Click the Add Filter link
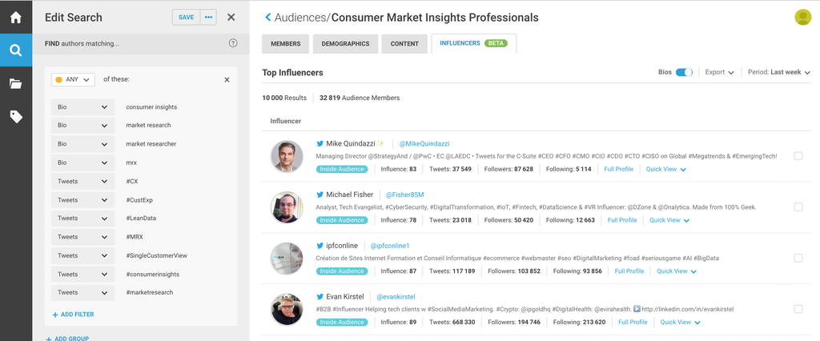Viewport: 820px width, 341px height. pyautogui.click(x=74, y=315)
